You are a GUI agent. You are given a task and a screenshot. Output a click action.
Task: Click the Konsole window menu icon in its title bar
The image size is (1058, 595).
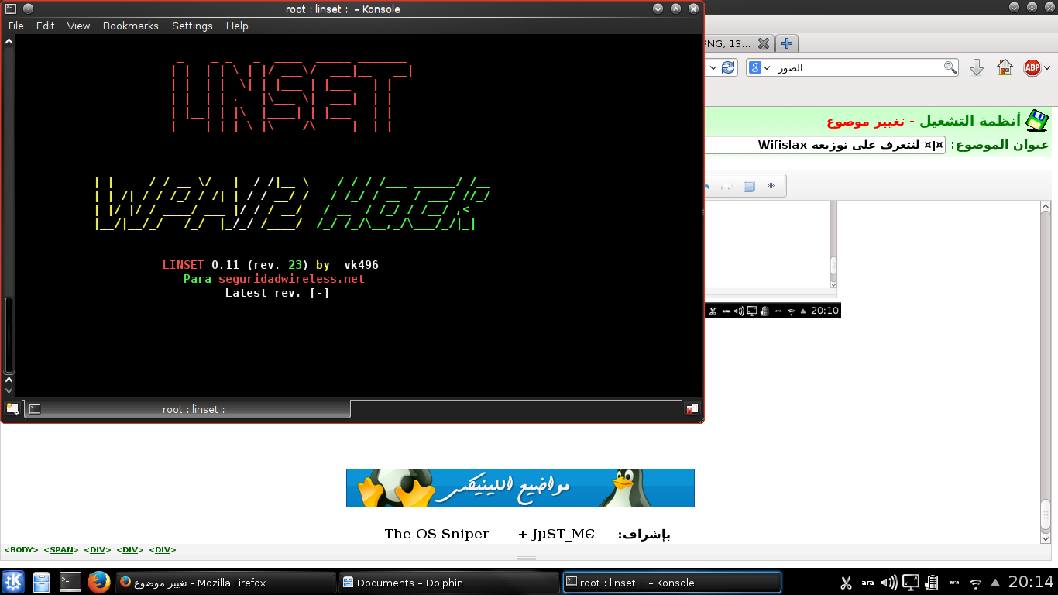click(11, 9)
